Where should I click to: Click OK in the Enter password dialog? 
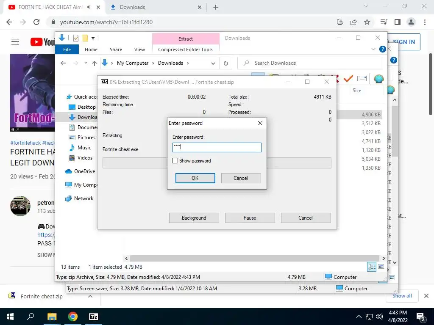[x=195, y=178]
